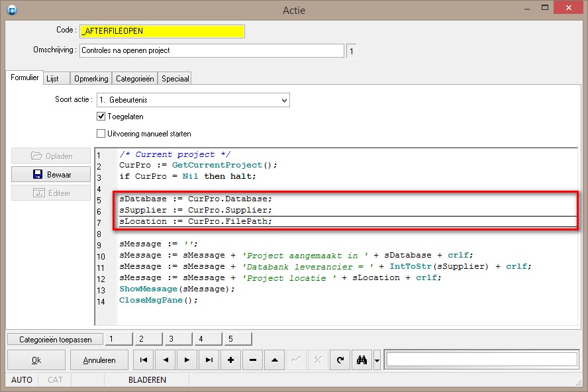Click category button 4
The width and height of the screenshot is (588, 392).
click(208, 339)
